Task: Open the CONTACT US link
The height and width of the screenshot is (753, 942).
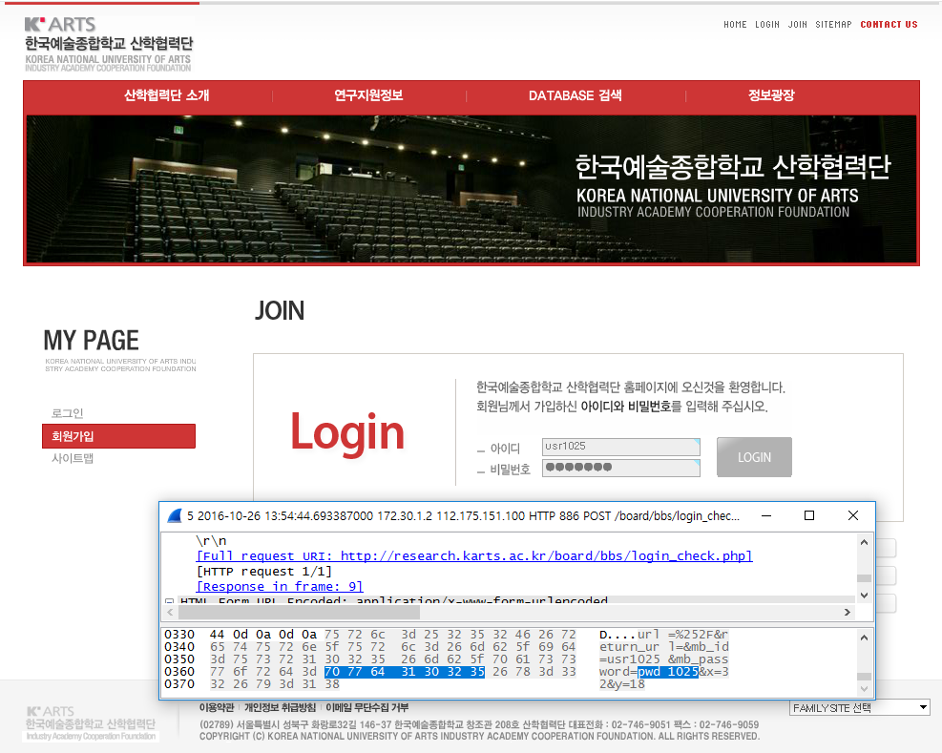Action: (x=889, y=25)
